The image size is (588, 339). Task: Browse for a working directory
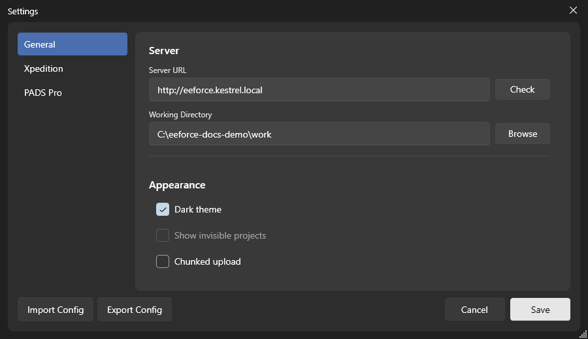(x=523, y=134)
